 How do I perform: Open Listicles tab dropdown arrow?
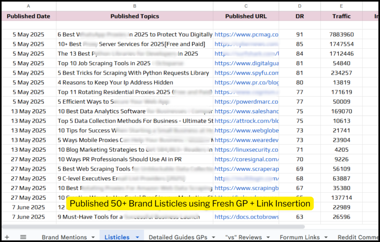[137, 238]
